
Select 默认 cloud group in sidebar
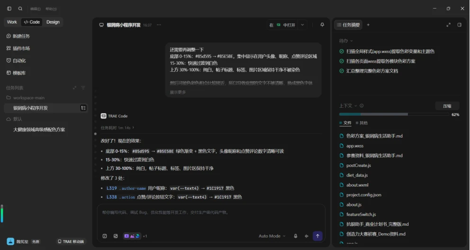(14, 119)
